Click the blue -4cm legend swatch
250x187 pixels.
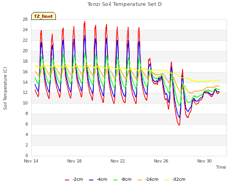coord(91,180)
